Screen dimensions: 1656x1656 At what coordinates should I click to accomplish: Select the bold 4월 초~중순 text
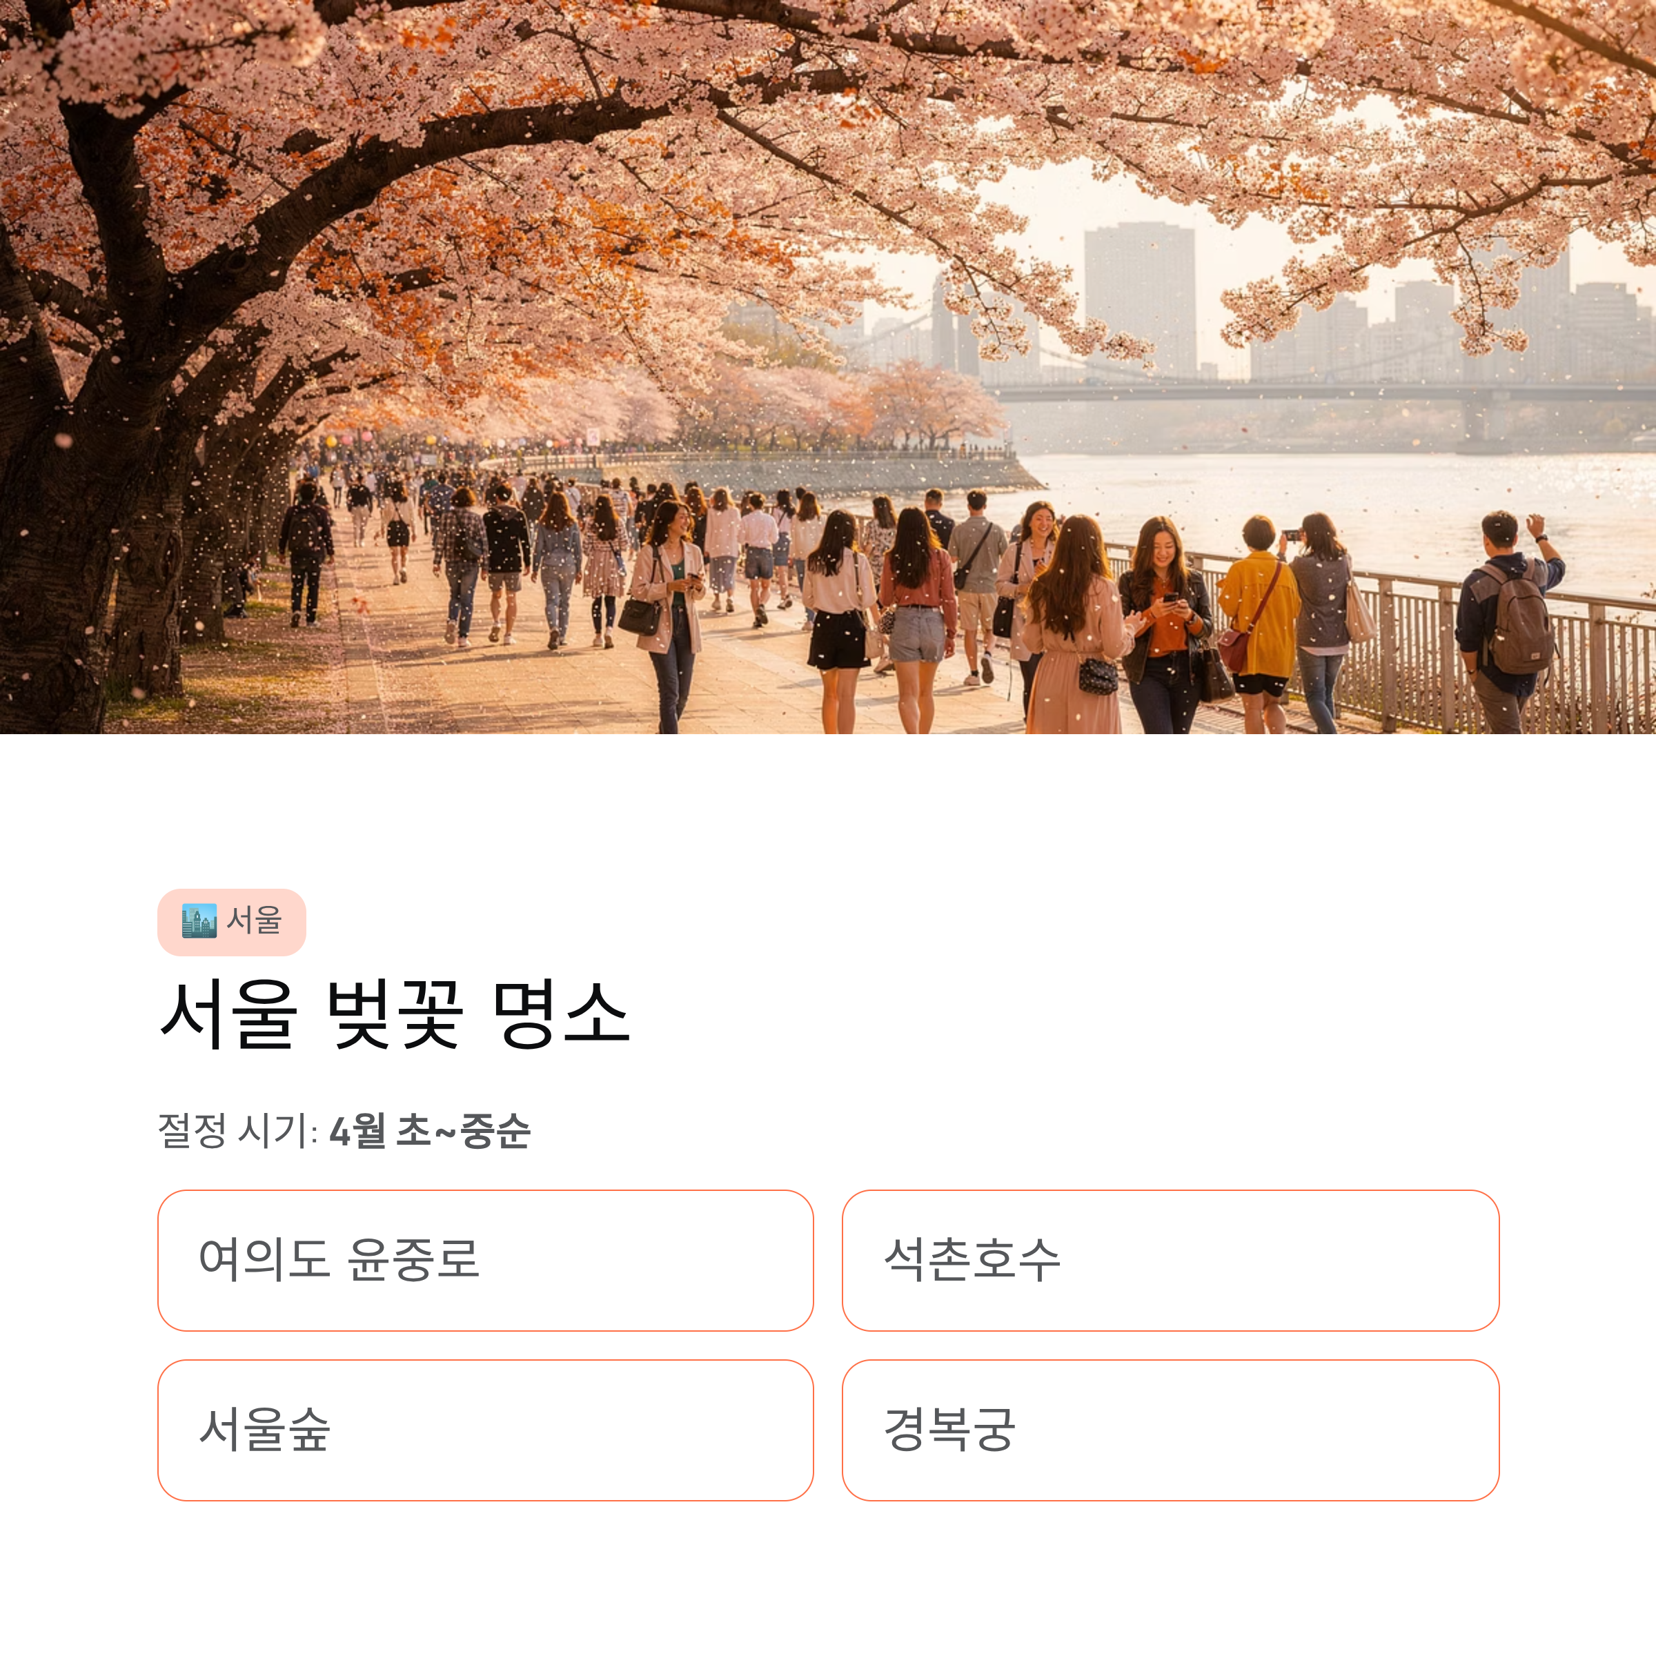tap(431, 1130)
